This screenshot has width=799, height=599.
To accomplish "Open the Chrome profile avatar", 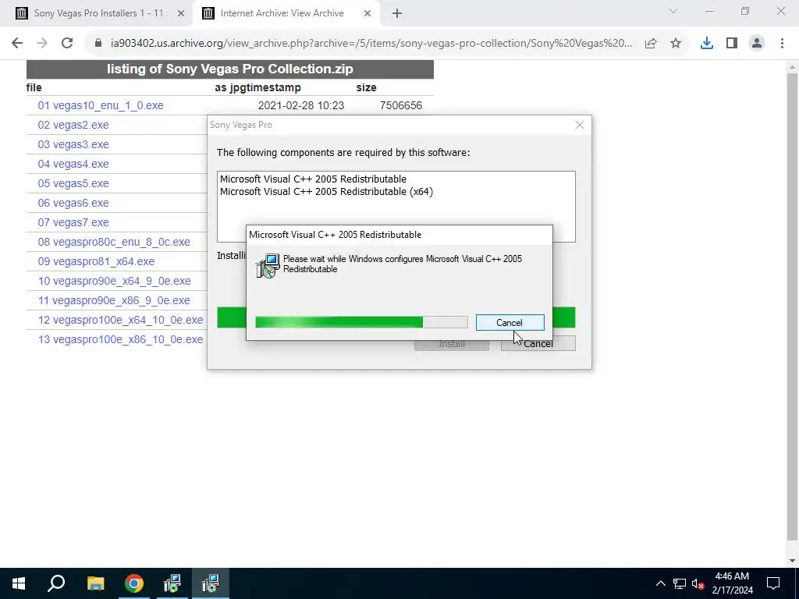I will 757,44.
